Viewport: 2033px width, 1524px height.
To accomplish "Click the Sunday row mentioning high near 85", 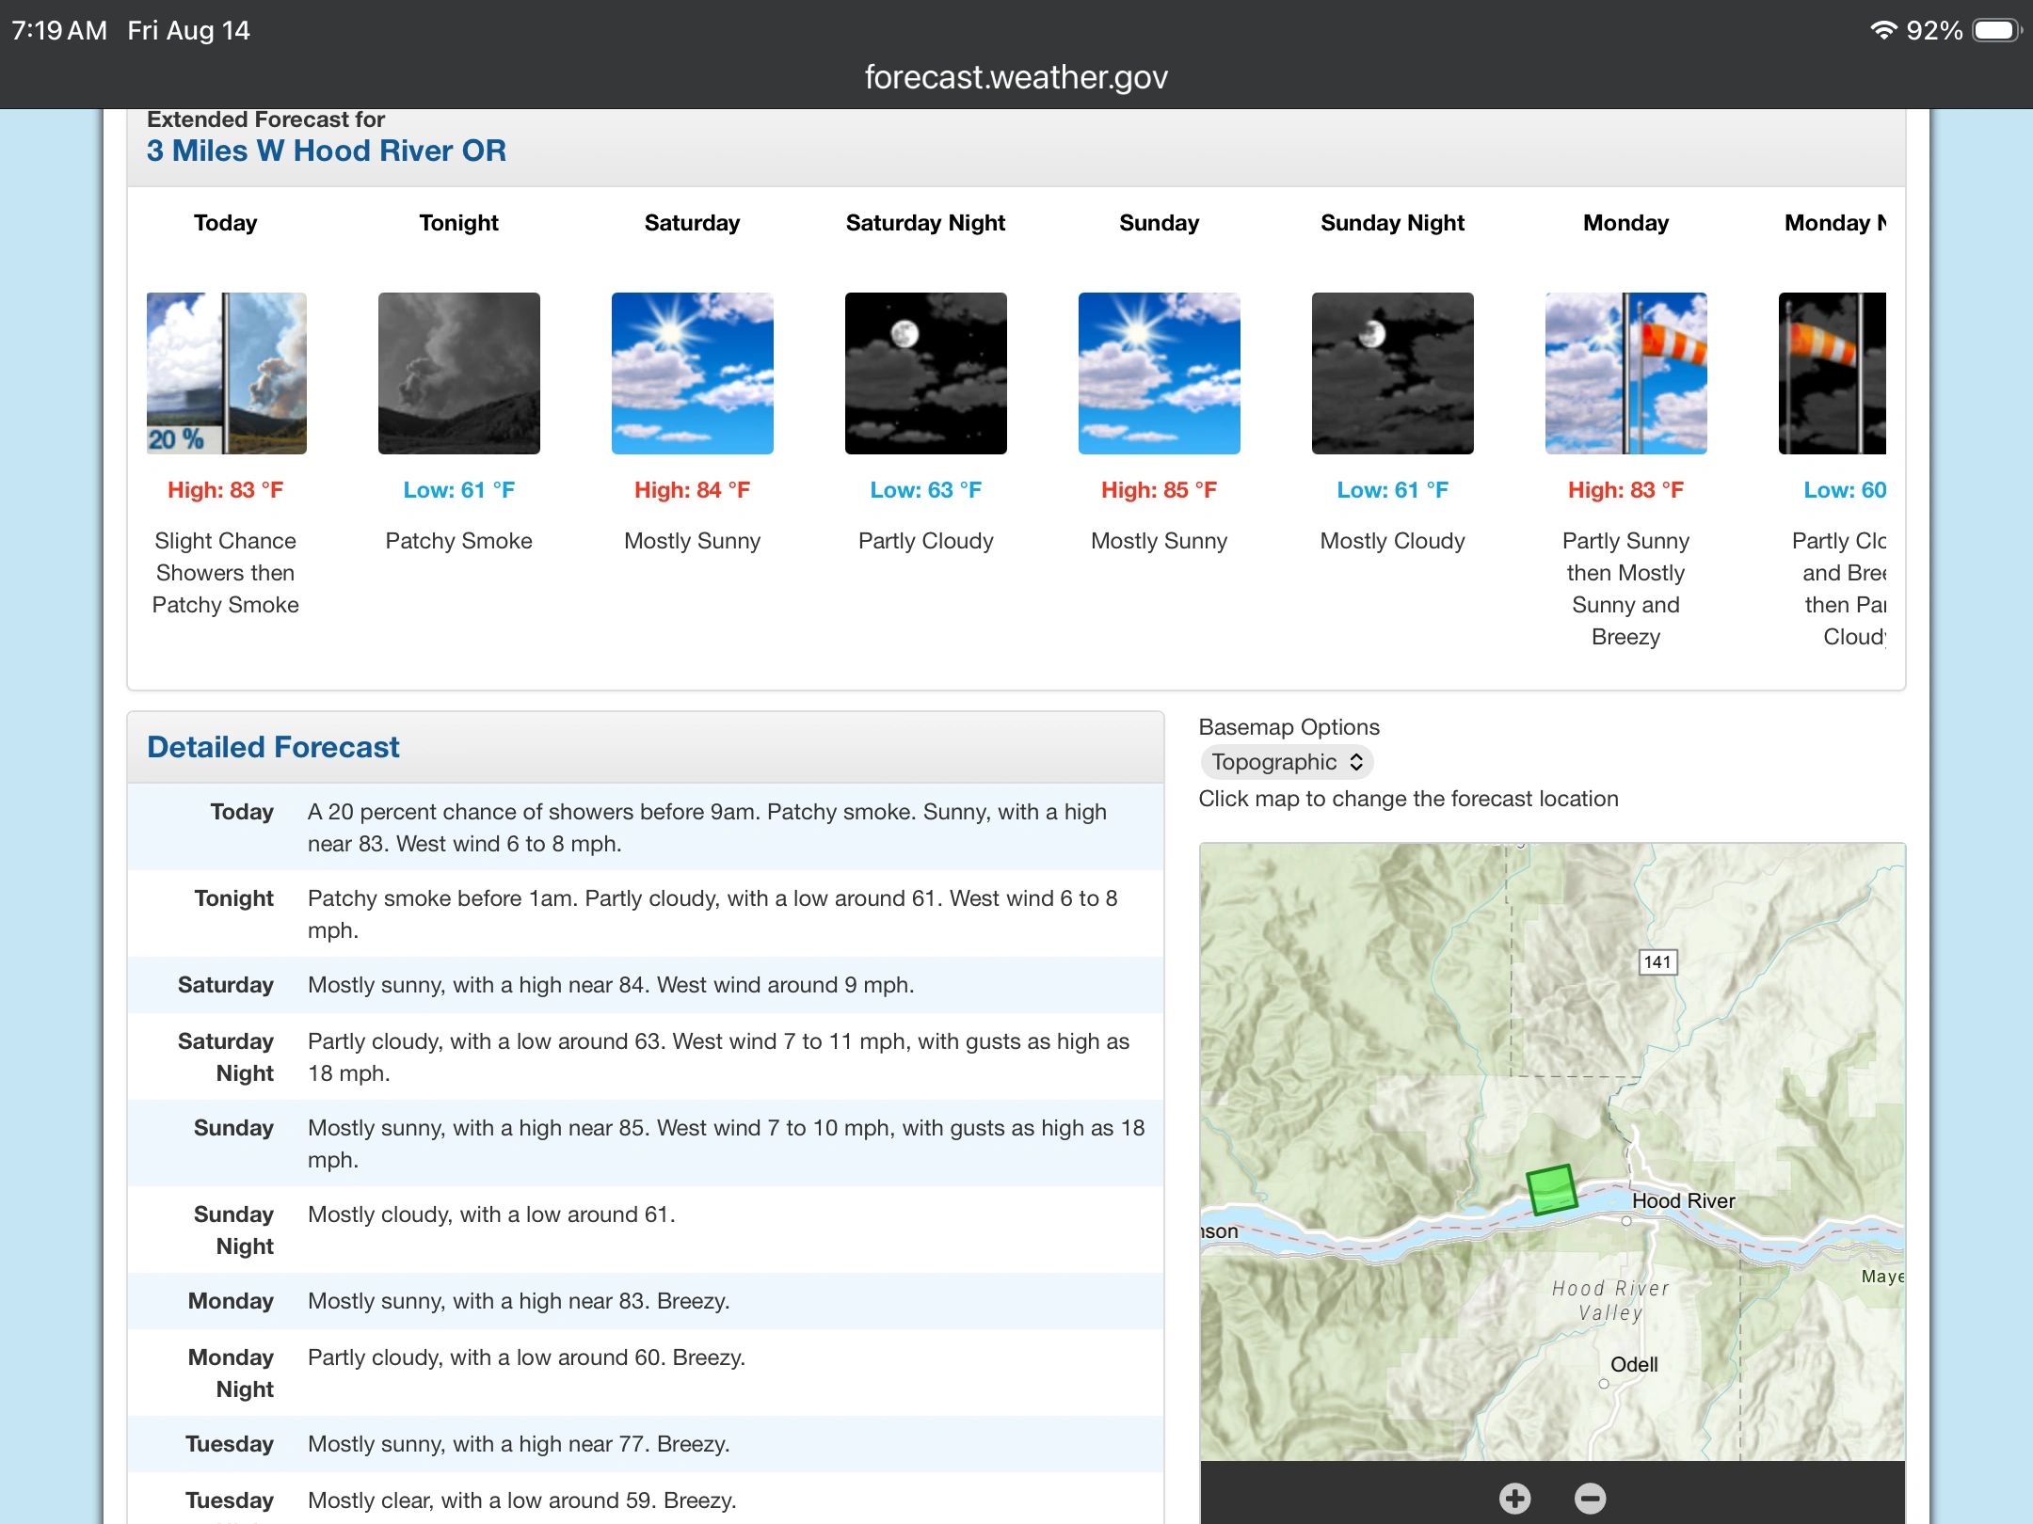I will (x=646, y=1144).
